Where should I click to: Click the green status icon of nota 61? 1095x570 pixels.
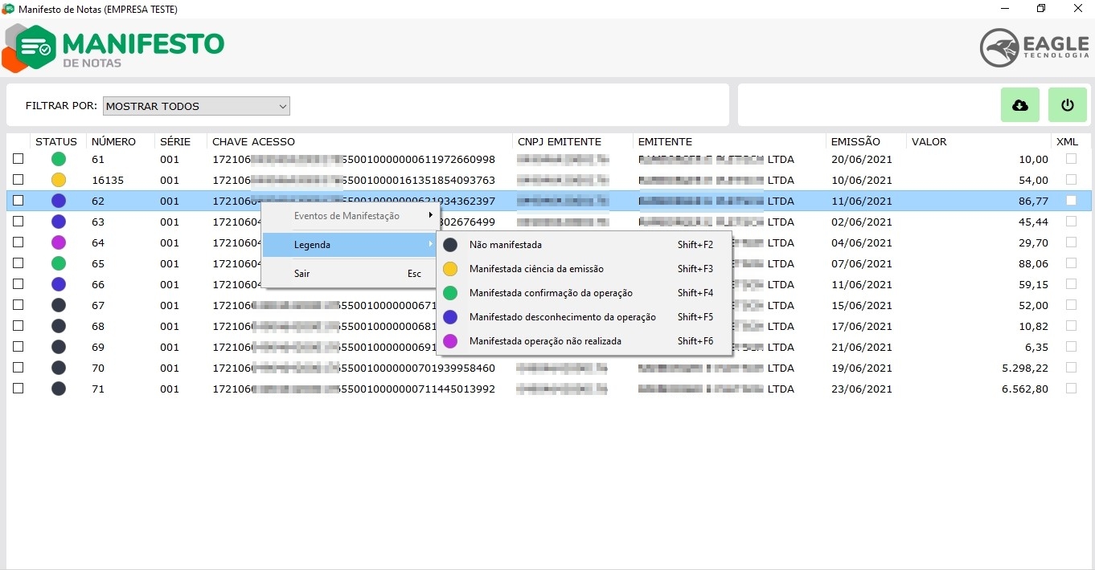(x=59, y=159)
